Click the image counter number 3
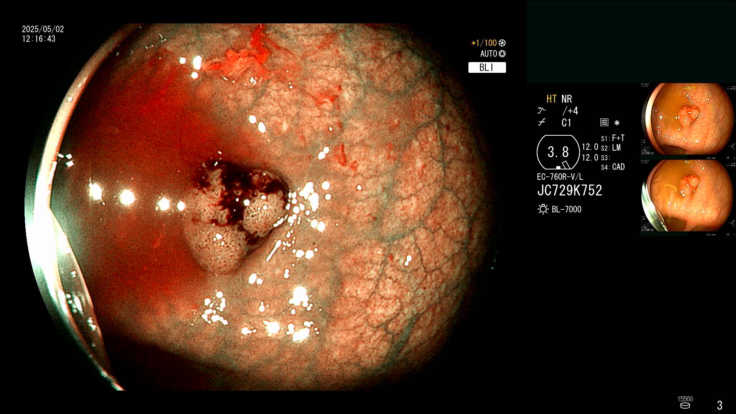The height and width of the screenshot is (414, 736). click(720, 405)
